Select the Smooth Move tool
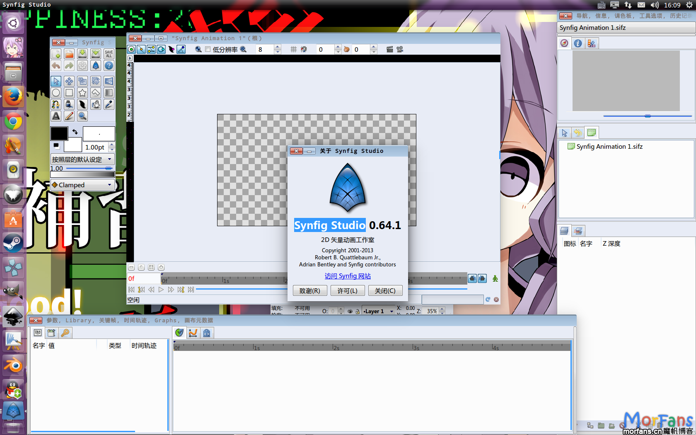 pos(69,81)
